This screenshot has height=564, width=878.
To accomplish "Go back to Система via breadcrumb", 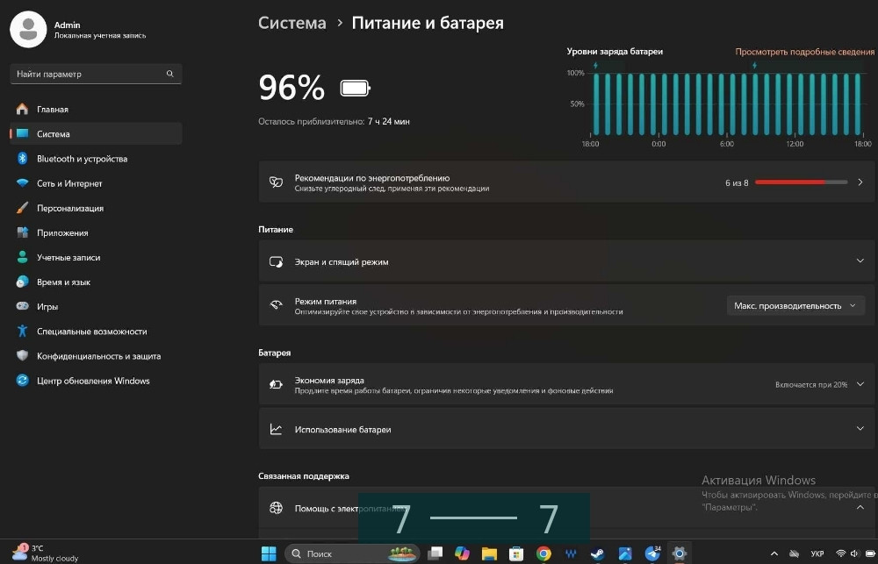I will (292, 23).
